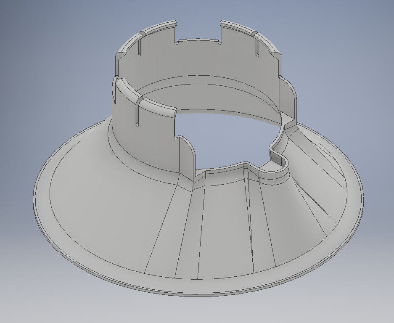Select the left outer edge of the flange
This screenshot has height=323, width=394.
tap(35, 198)
